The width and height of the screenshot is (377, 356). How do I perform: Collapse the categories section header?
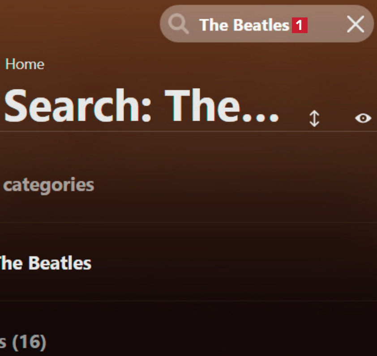[x=48, y=185]
